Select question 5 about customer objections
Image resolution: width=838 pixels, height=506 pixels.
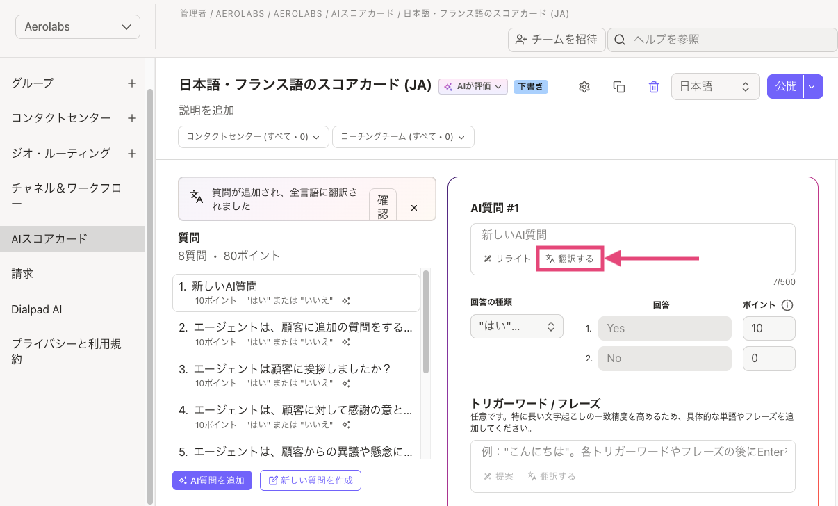click(x=296, y=450)
